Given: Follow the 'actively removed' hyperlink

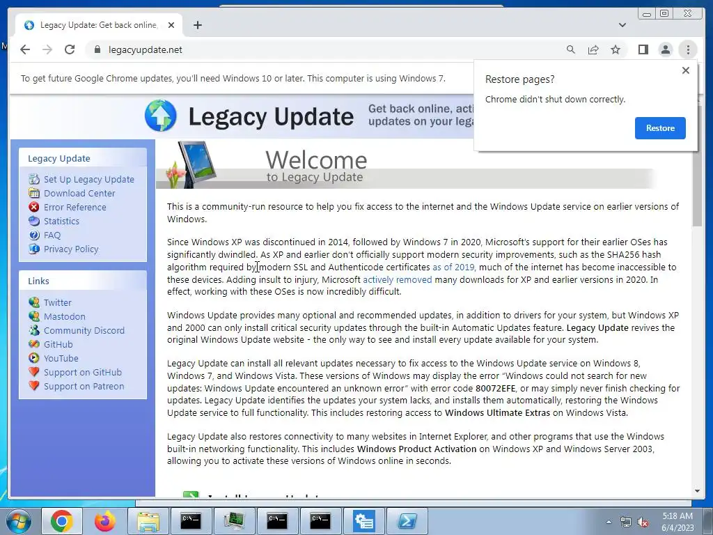Looking at the screenshot, I should point(398,279).
